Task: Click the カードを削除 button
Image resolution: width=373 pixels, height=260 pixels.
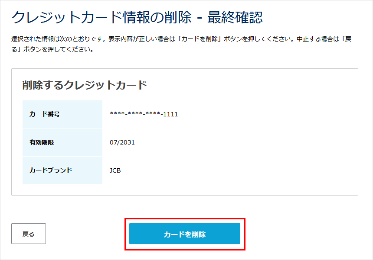Action: [184, 234]
